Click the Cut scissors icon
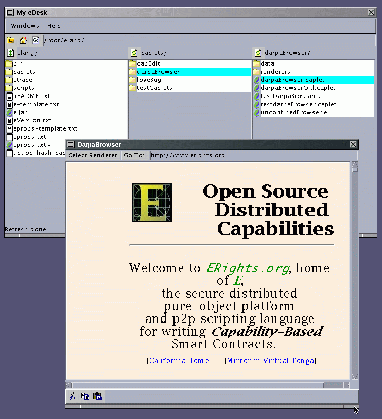 (x=73, y=396)
